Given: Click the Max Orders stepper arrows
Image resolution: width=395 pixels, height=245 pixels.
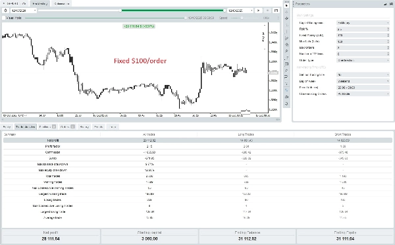Looking at the screenshot, I should coord(388,47).
